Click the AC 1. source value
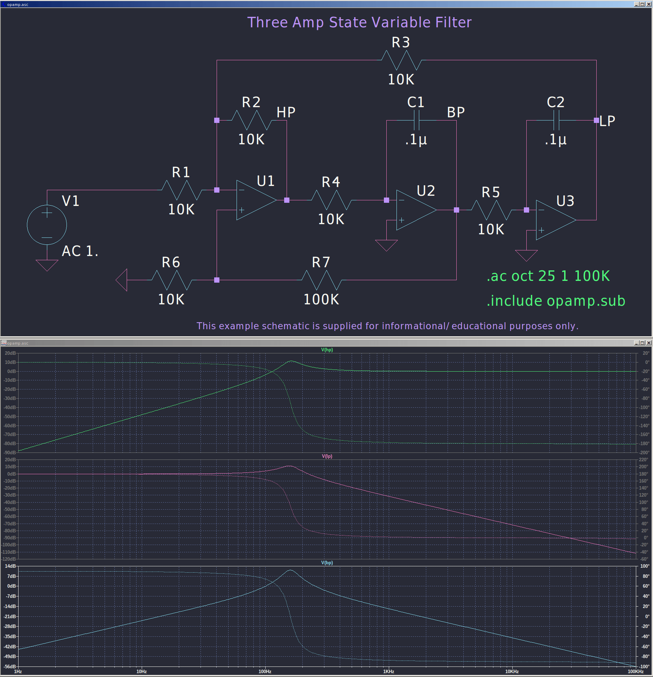 tap(80, 251)
